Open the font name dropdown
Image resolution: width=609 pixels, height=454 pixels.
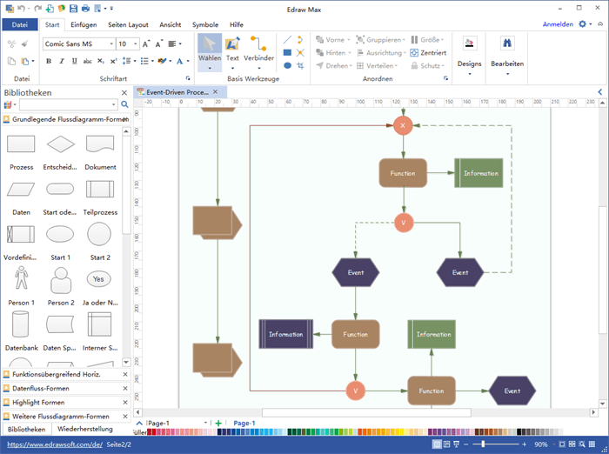click(x=111, y=43)
